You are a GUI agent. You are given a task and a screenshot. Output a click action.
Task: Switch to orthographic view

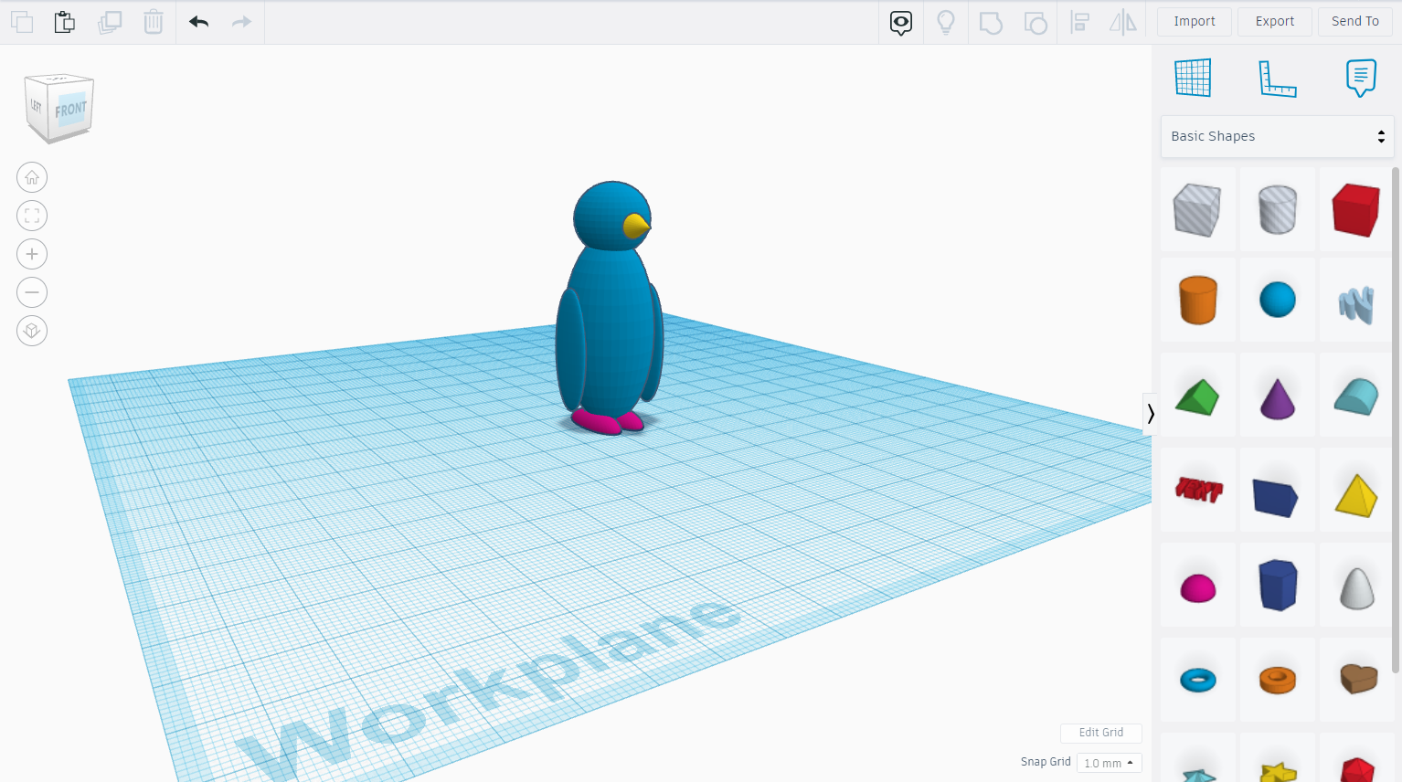pos(32,331)
